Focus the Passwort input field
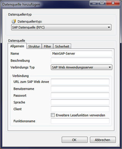This screenshot has width=122, height=149. pos(80,95)
